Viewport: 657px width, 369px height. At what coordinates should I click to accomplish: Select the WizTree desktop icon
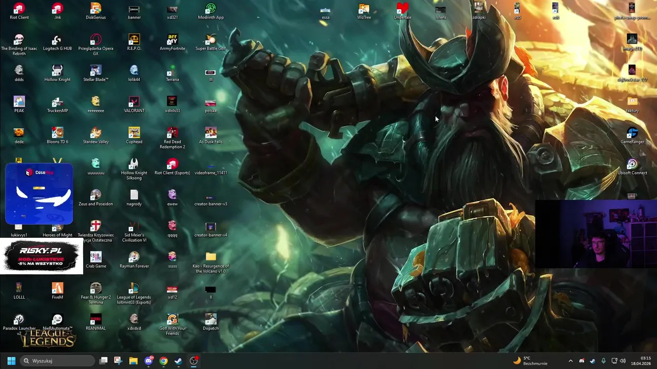pyautogui.click(x=364, y=11)
